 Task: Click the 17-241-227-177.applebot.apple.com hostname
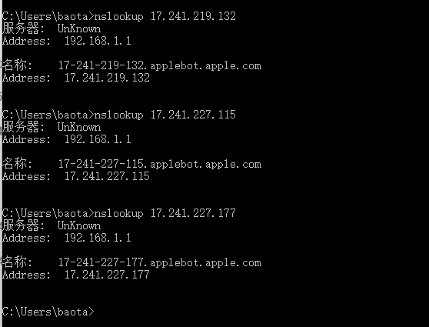[x=160, y=262]
